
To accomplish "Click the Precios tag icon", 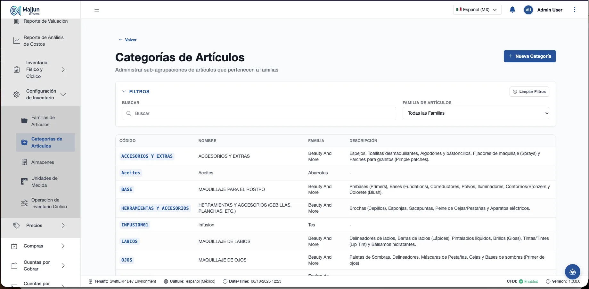I will coord(17,225).
